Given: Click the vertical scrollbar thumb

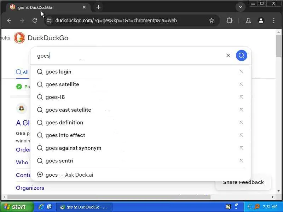Looking at the screenshot, I should (x=278, y=46).
